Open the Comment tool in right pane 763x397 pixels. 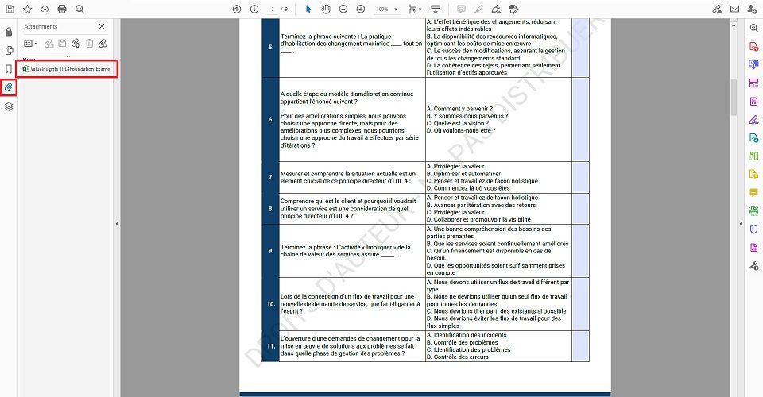click(753, 192)
